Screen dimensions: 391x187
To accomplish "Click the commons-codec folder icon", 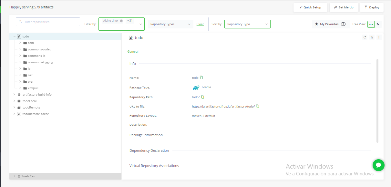I will tap(25, 49).
